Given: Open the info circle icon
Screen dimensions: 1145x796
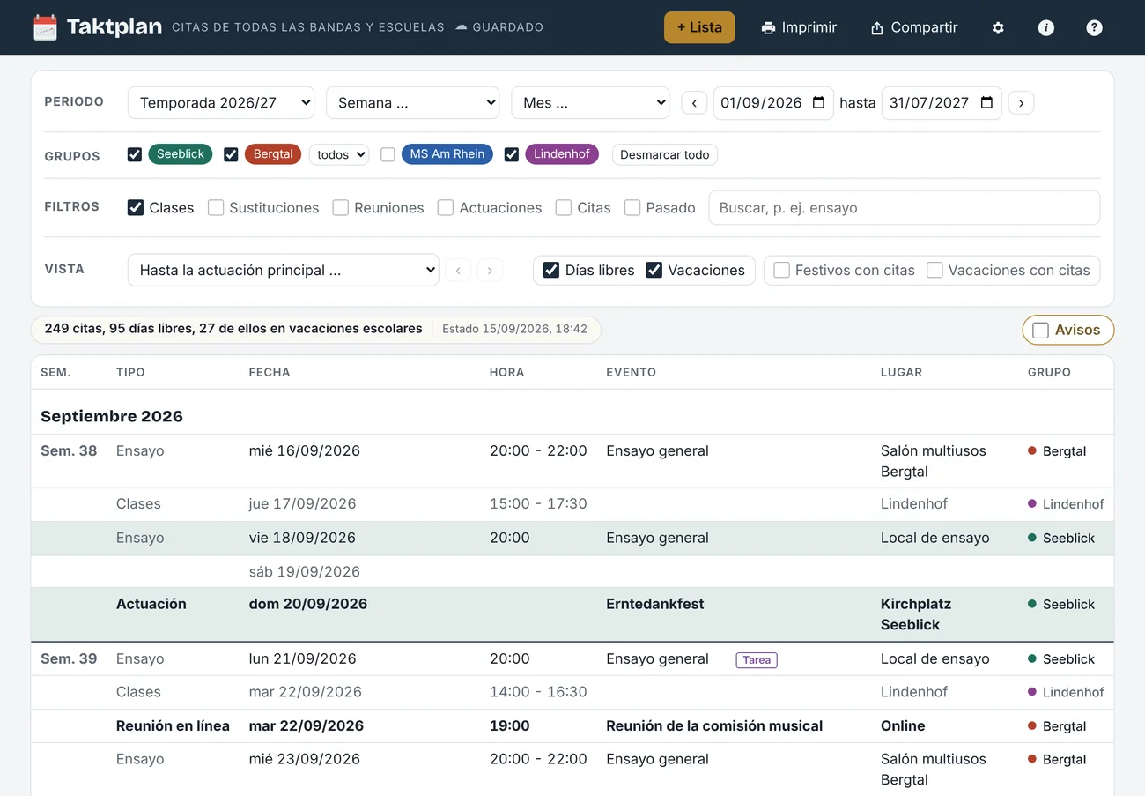Looking at the screenshot, I should coord(1046,27).
